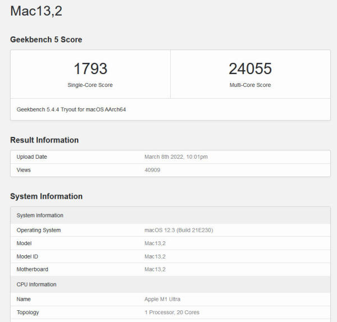This screenshot has width=337, height=322.
Task: Select the March 8th 2022, 10:01pm value
Action: click(x=176, y=157)
